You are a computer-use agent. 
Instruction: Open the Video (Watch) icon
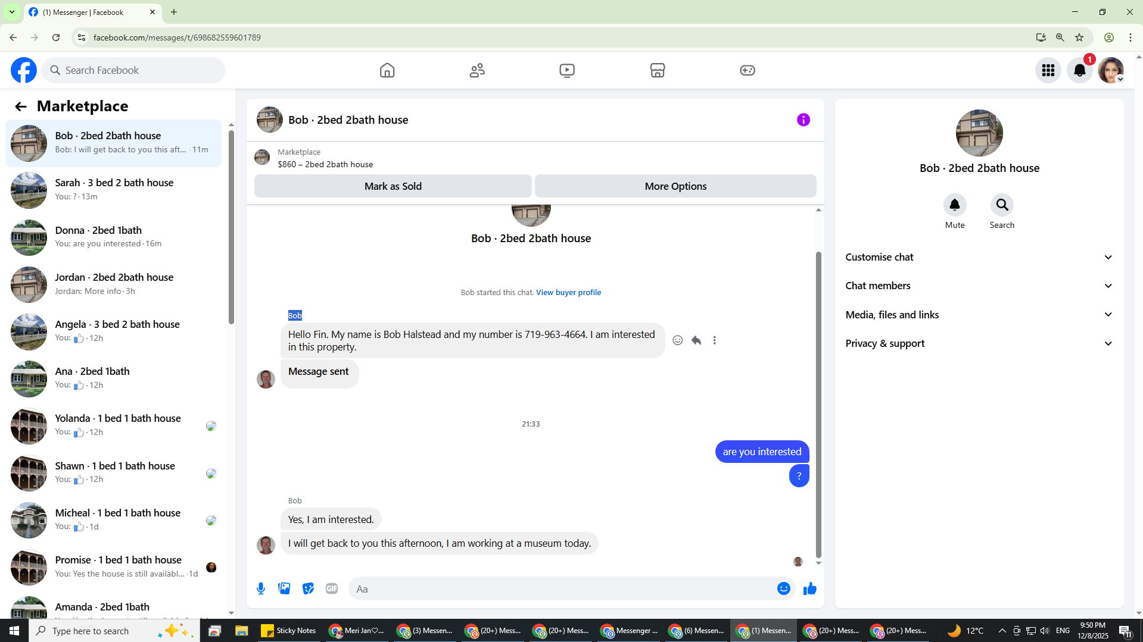(x=567, y=70)
